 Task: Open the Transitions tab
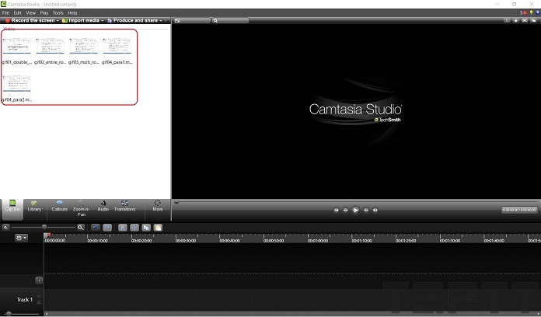[x=124, y=206]
